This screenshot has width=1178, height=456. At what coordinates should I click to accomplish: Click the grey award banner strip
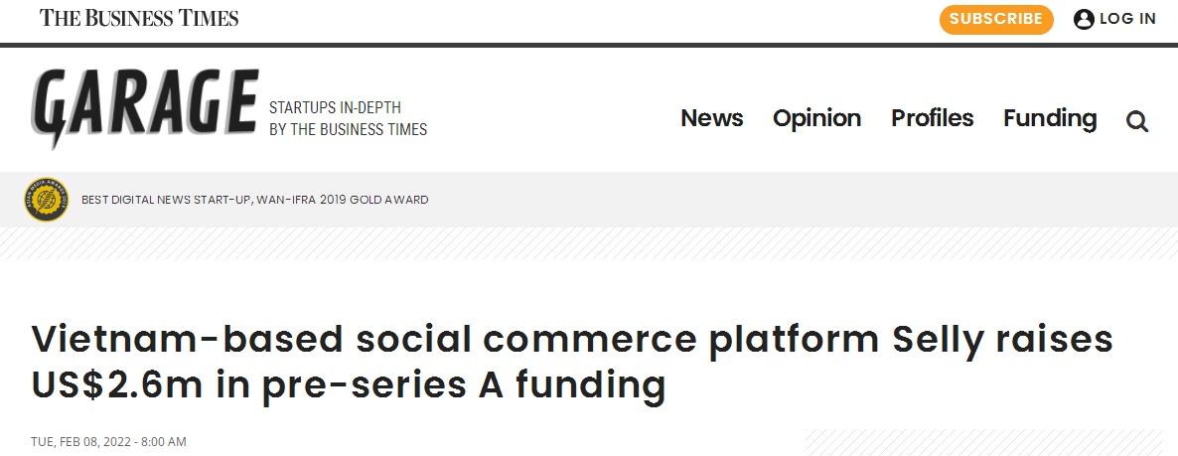click(589, 200)
